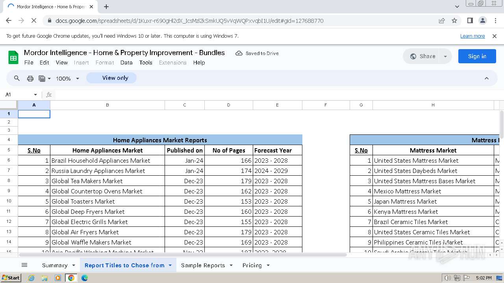Select Kenya Mattress Market cell

433,211
